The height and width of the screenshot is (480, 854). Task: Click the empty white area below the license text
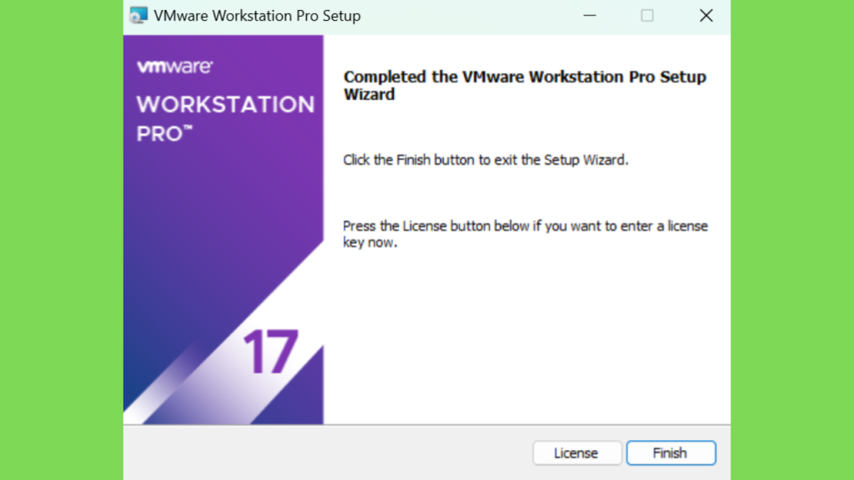525,337
